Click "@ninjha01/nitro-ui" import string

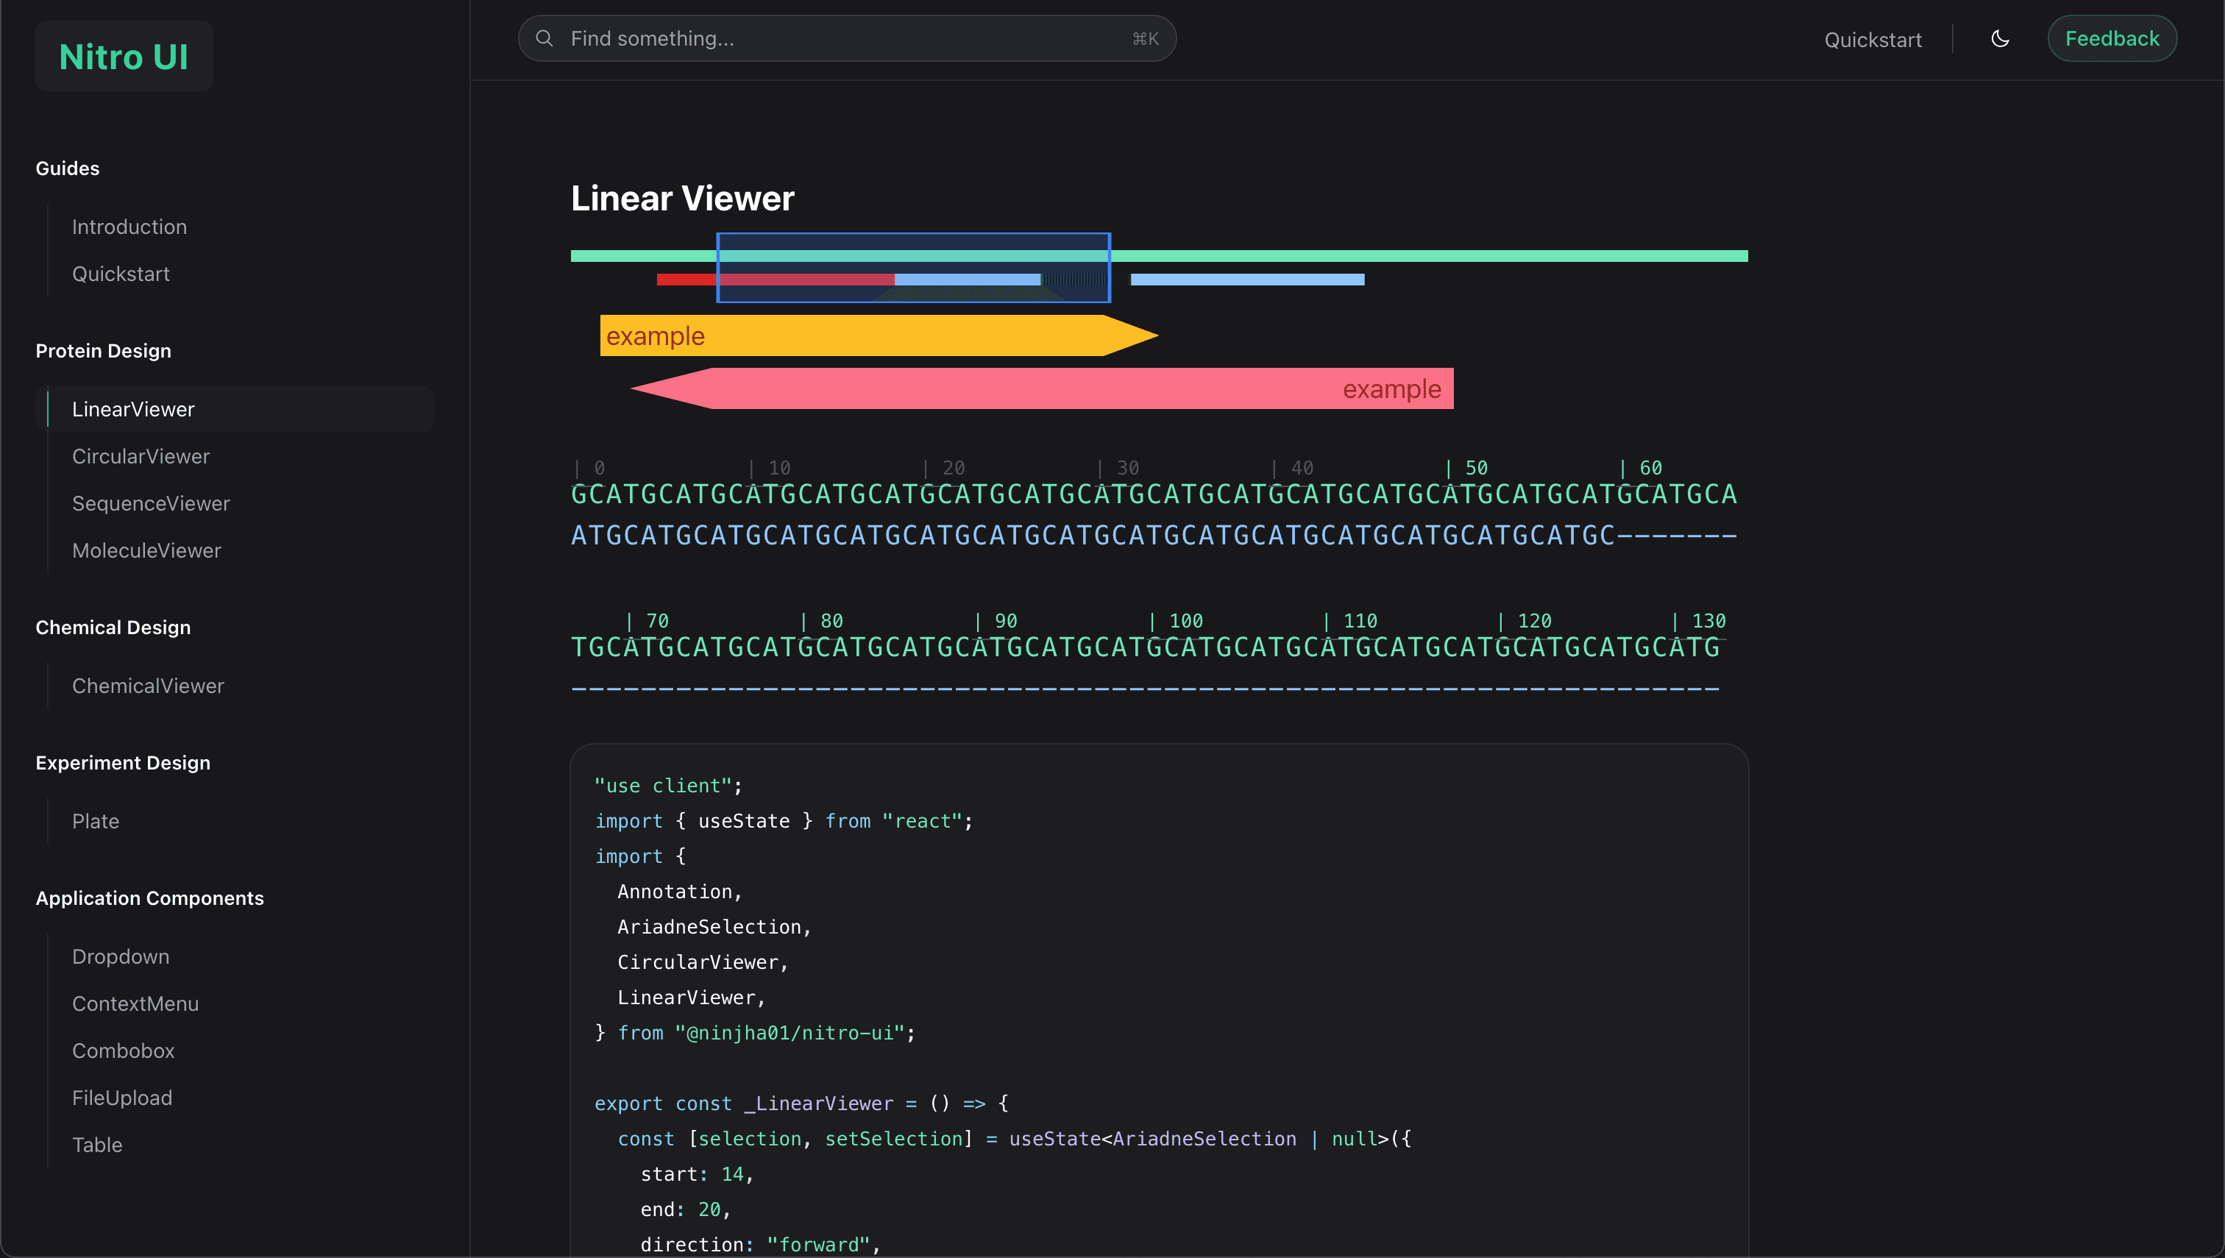[x=789, y=1032]
